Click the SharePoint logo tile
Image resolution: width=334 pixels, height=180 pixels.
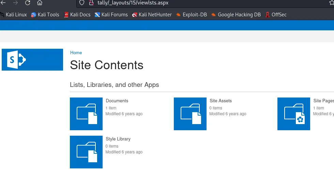(x=32, y=60)
